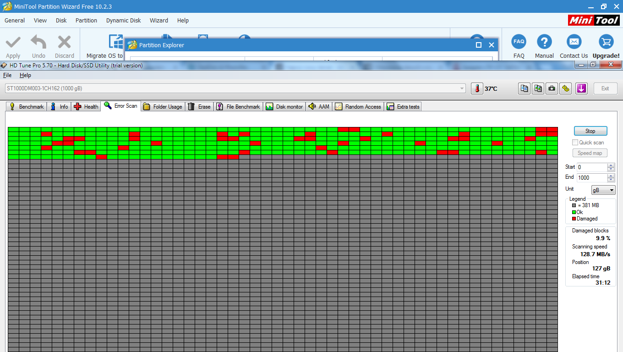Open HD Tune File menu

tap(7, 75)
